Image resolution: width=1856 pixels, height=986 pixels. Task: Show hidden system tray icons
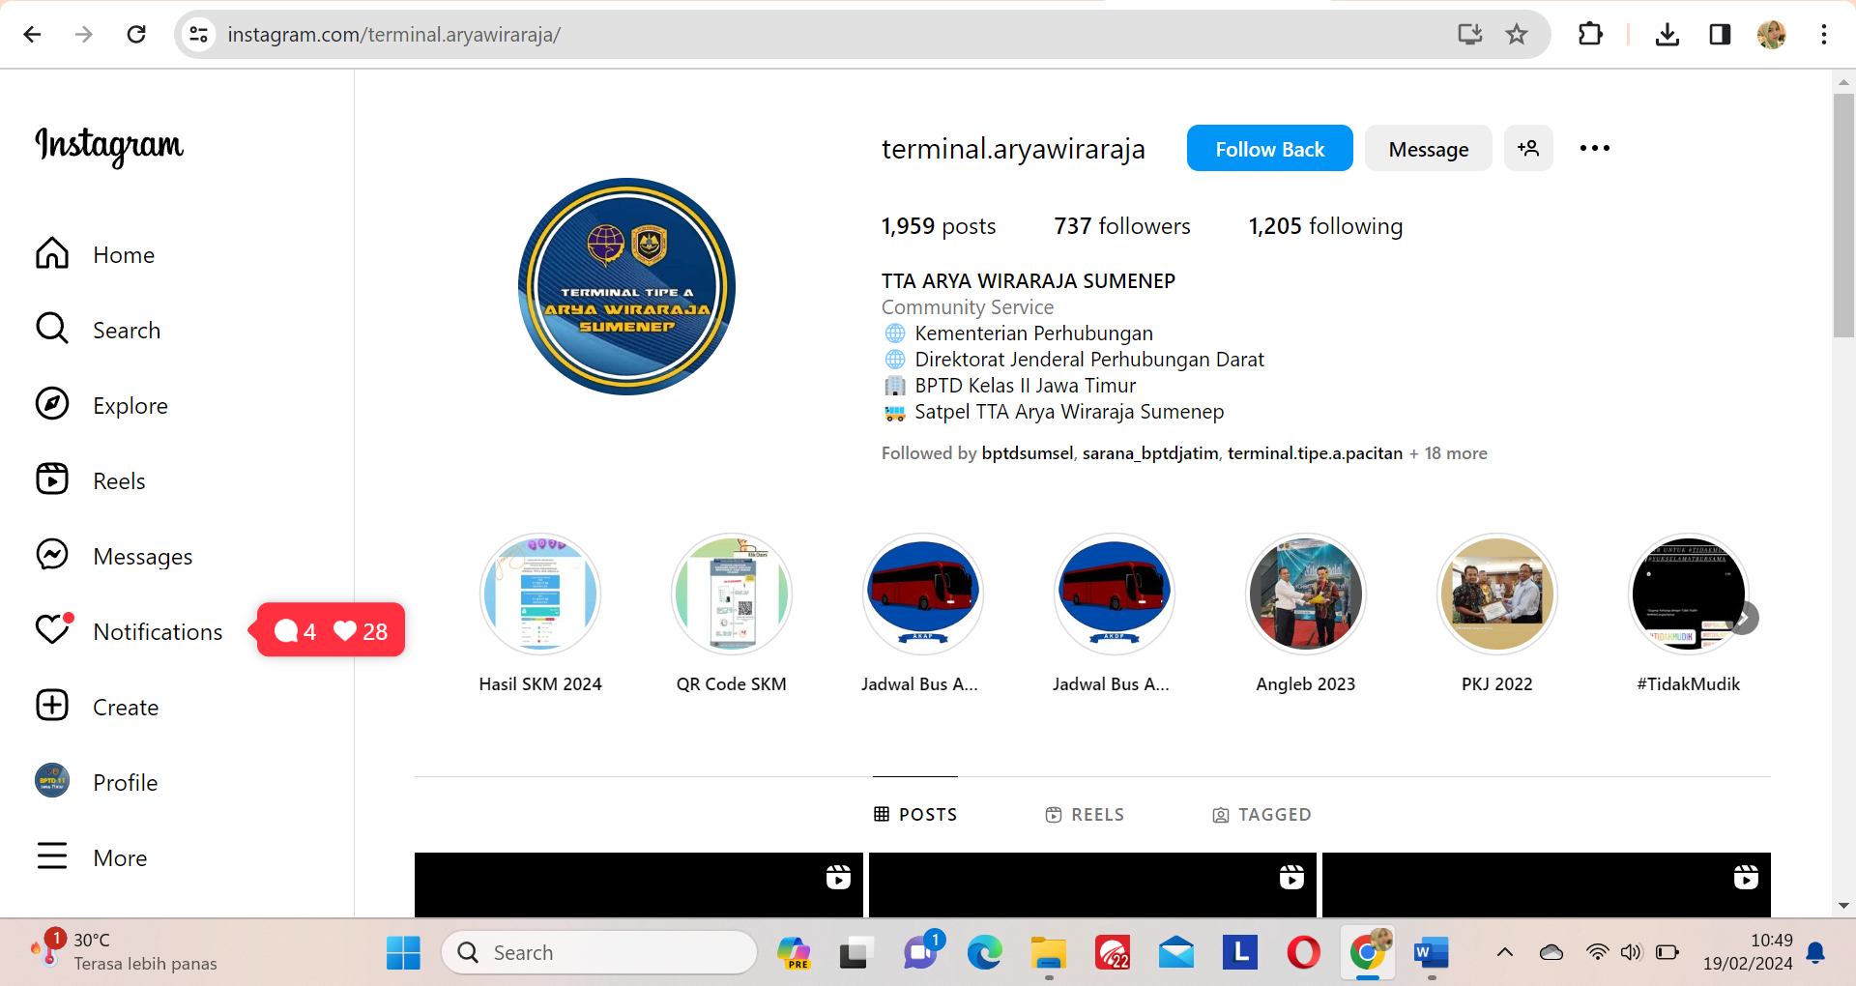[1504, 952]
